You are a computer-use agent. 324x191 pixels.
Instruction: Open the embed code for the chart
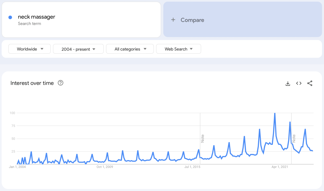[299, 83]
